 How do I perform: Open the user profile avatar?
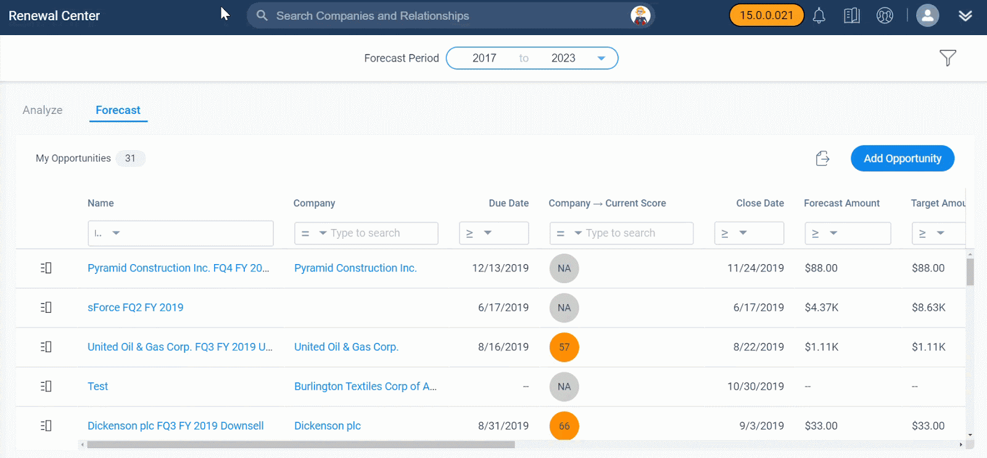pyautogui.click(x=927, y=15)
